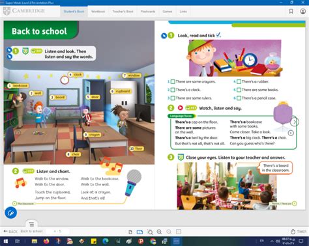Click the blue pen annotation tool button
This screenshot has height=246, width=309.
pyautogui.click(x=10, y=213)
